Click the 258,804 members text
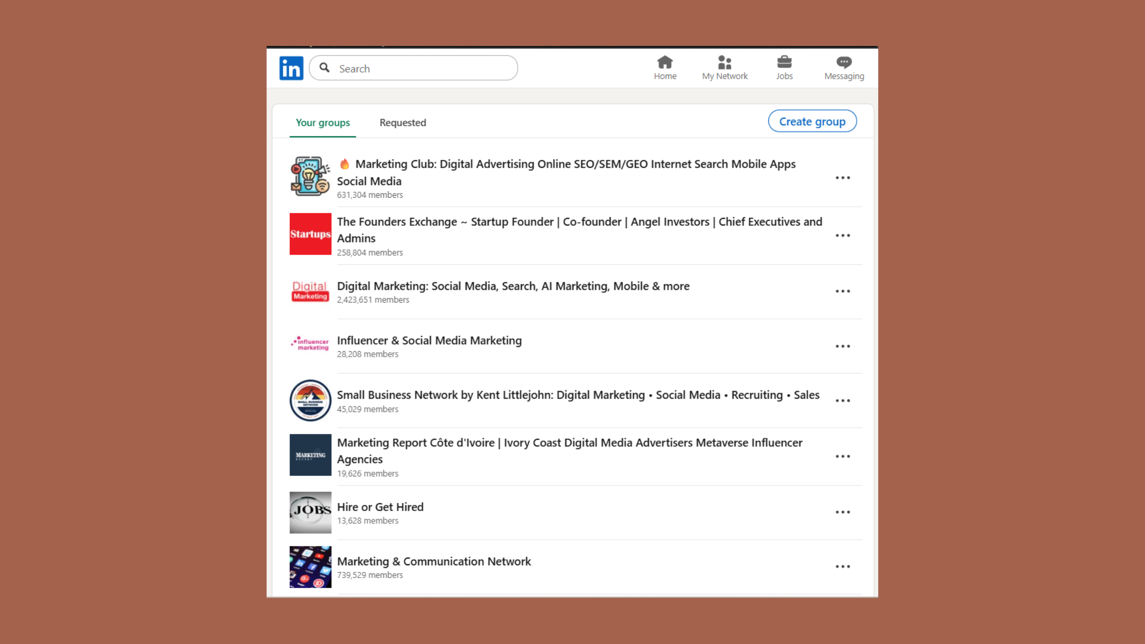 tap(370, 252)
